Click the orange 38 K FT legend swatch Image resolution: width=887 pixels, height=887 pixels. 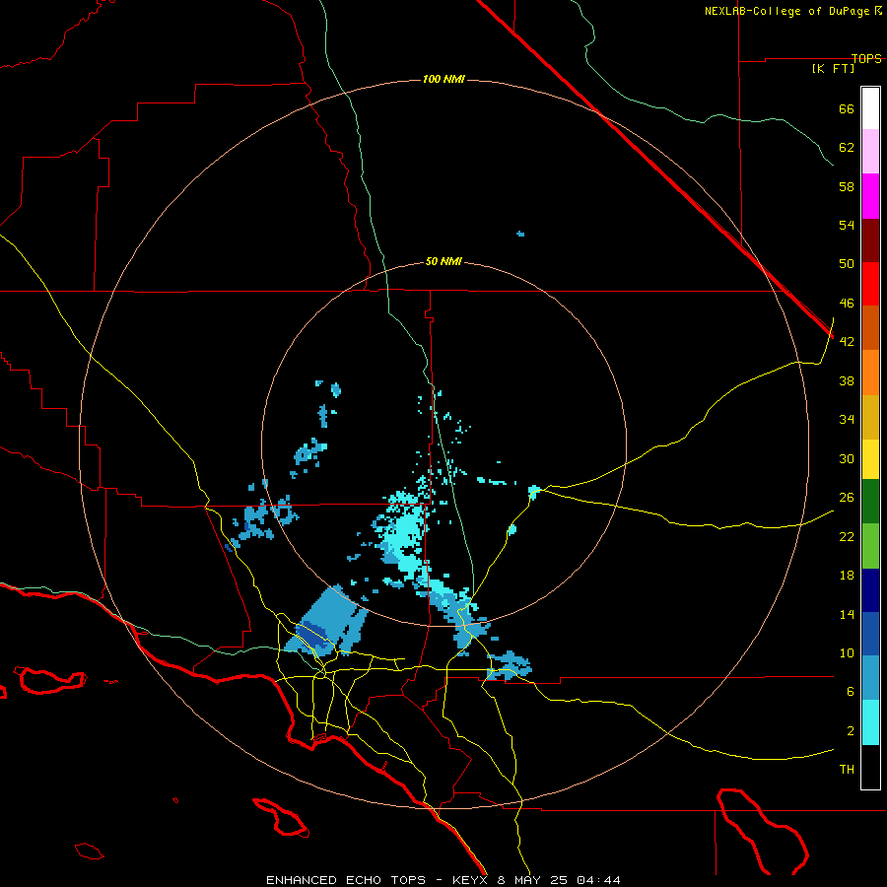tap(870, 373)
